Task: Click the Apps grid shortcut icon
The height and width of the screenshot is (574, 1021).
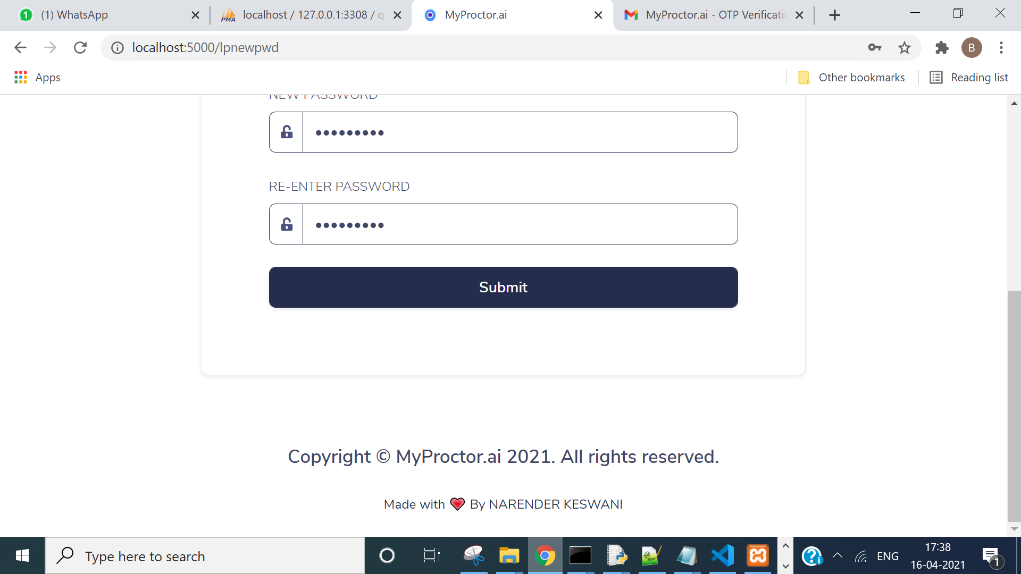Action: coord(21,78)
